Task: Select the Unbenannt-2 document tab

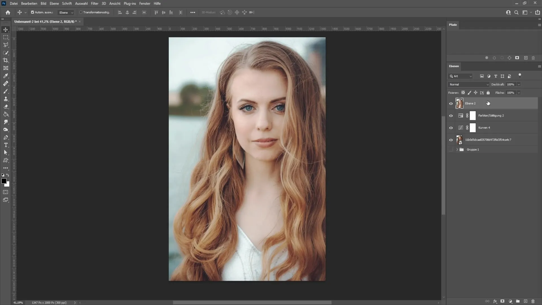Action: (x=45, y=21)
